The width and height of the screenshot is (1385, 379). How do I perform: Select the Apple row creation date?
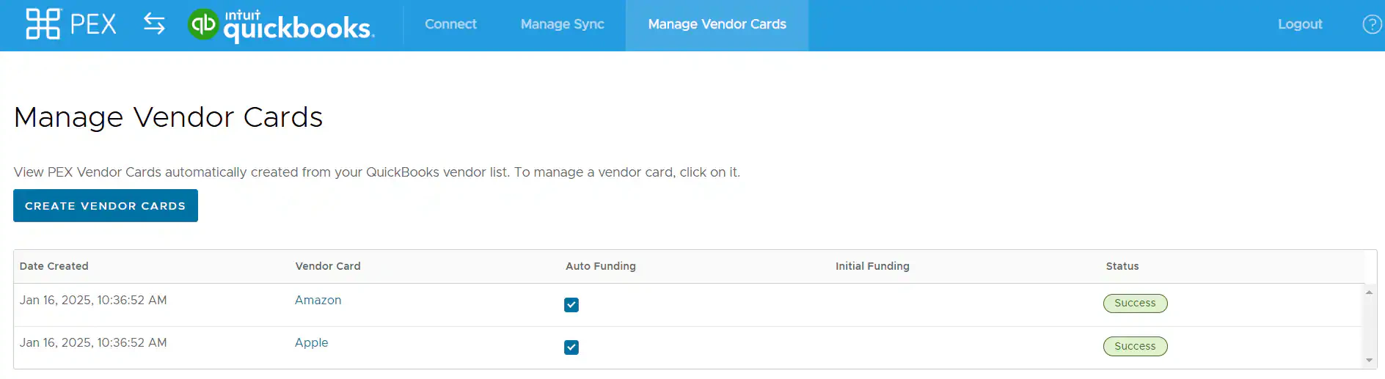click(x=93, y=342)
